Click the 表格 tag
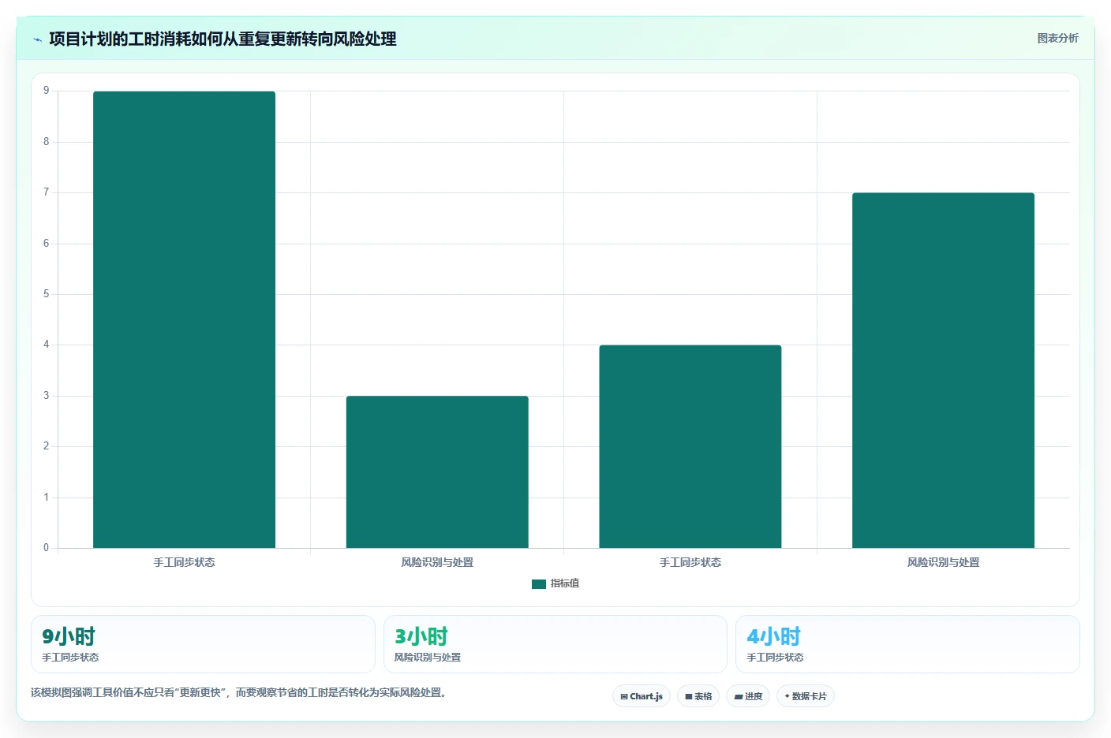 click(x=698, y=696)
